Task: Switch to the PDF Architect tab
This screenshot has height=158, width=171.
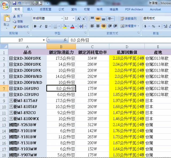Action: pos(134,9)
